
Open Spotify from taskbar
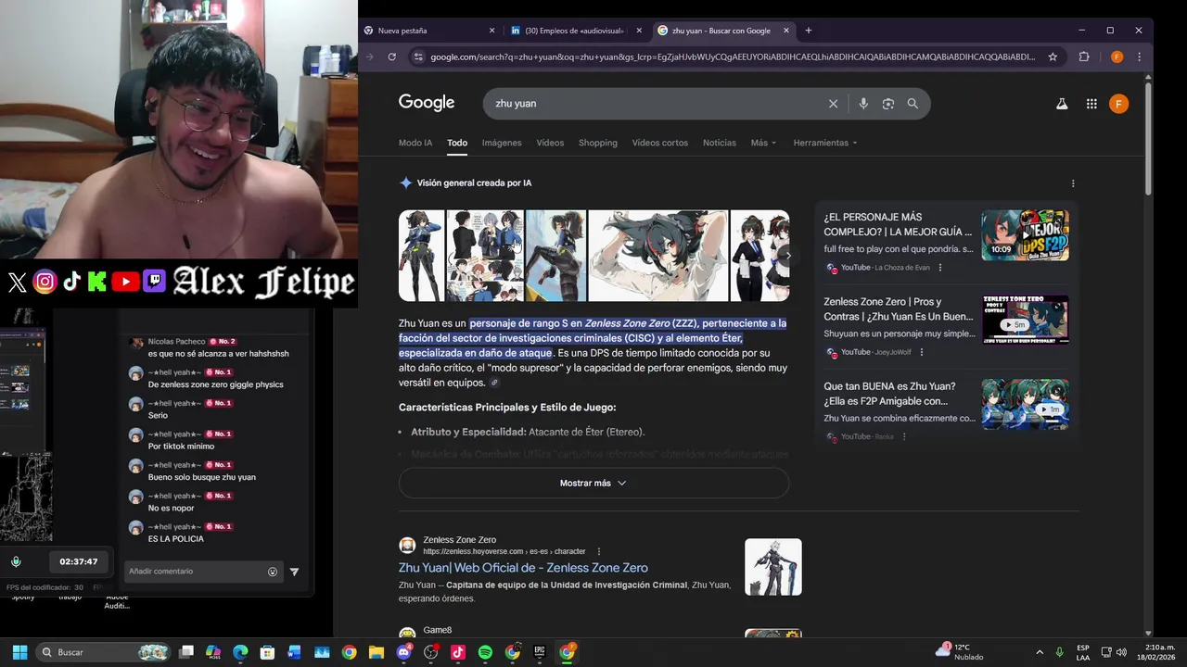pyautogui.click(x=485, y=652)
